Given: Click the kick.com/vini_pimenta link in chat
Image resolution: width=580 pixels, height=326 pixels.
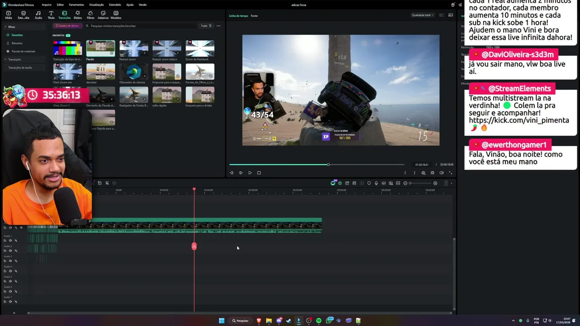Looking at the screenshot, I should pos(519,120).
